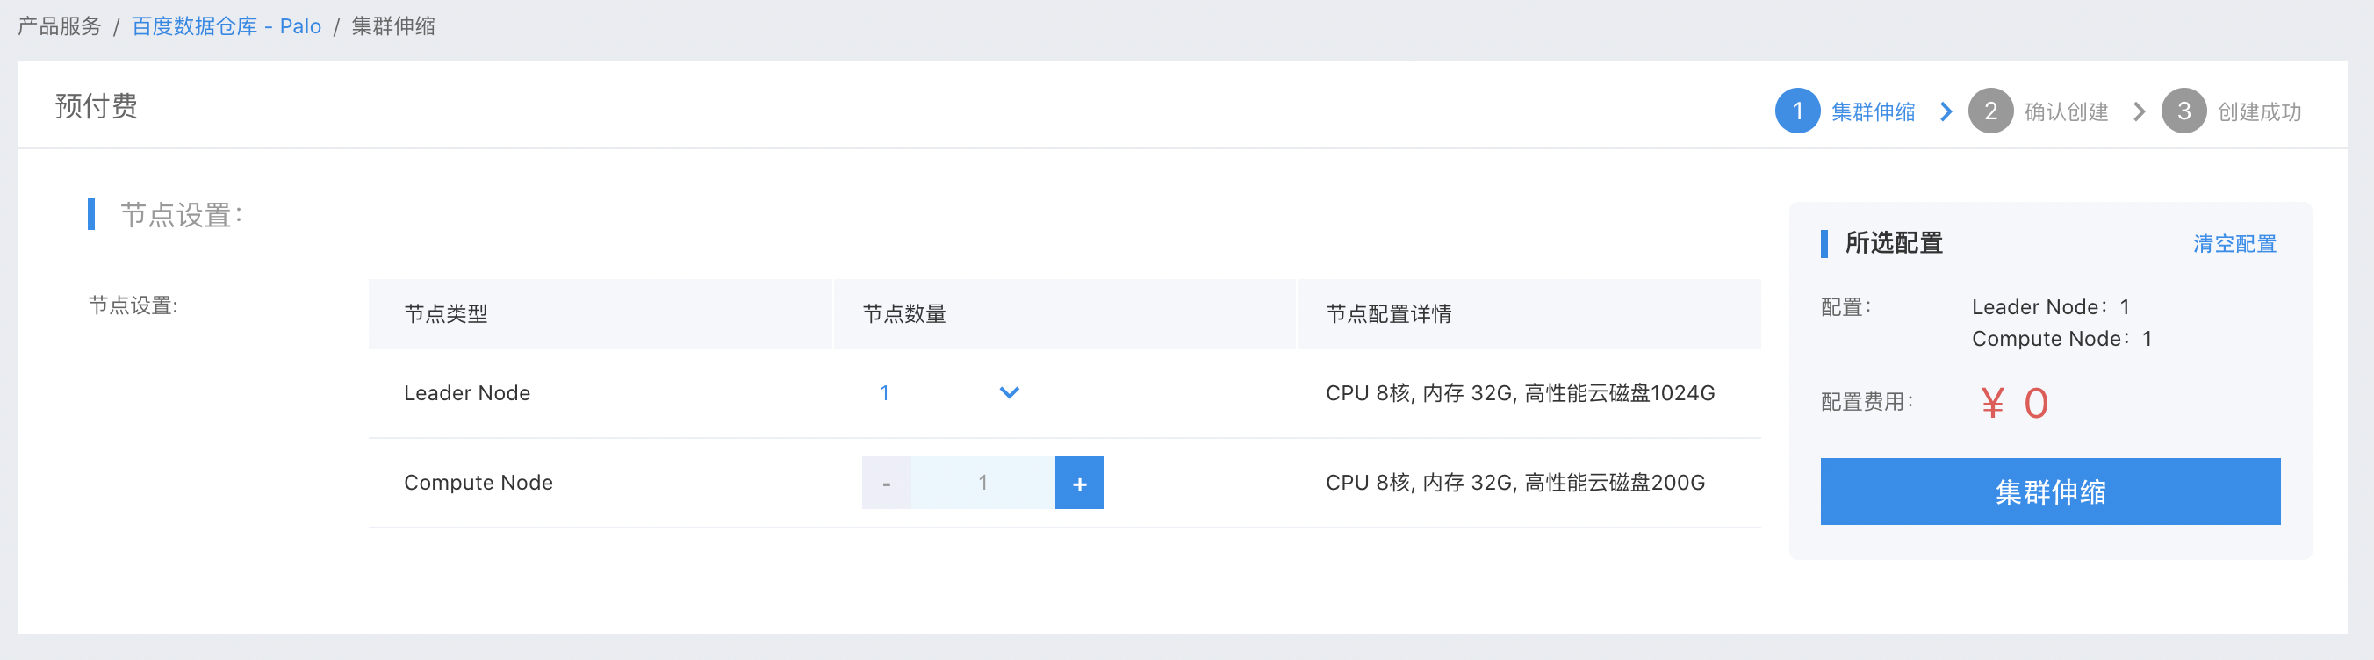Select the 确认创建 step label
The height and width of the screenshot is (660, 2374).
(2066, 112)
